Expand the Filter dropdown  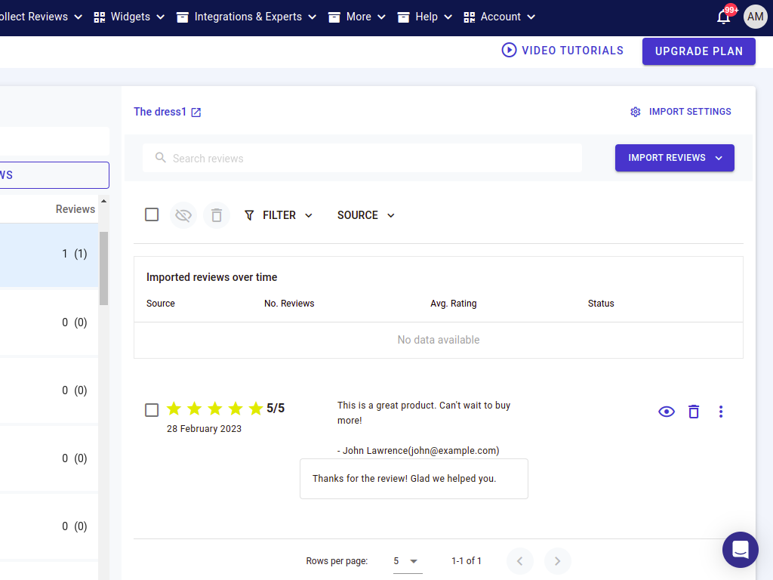[279, 215]
